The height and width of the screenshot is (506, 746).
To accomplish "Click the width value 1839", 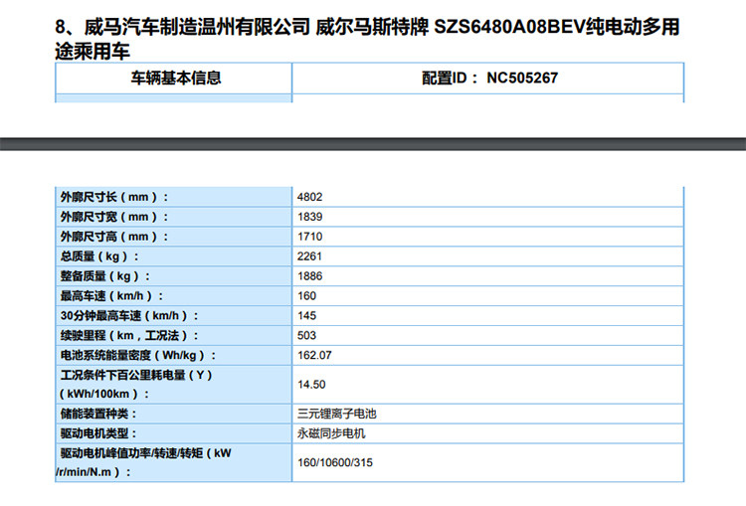I will (x=309, y=217).
